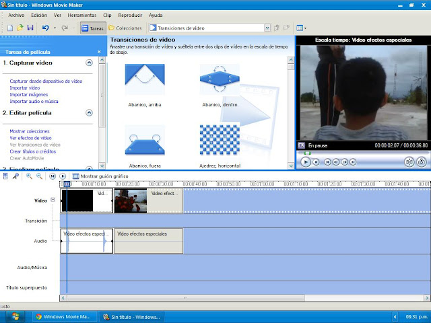Viewport: 431px width, 323px height.
Task: Undo the last action
Action: pos(46,28)
